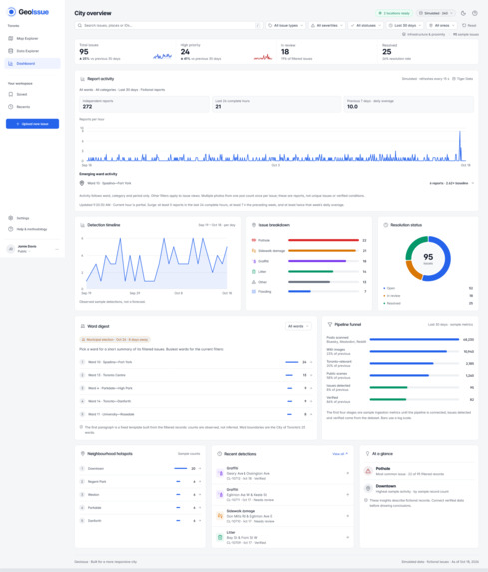Viewport: 488px width, 572px height.
Task: Select the Dashboard chart icon in sidebar
Action: 11,64
